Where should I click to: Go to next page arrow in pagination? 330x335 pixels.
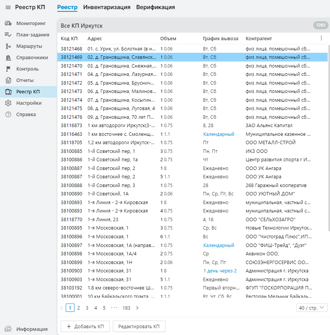pyautogui.click(x=137, y=308)
